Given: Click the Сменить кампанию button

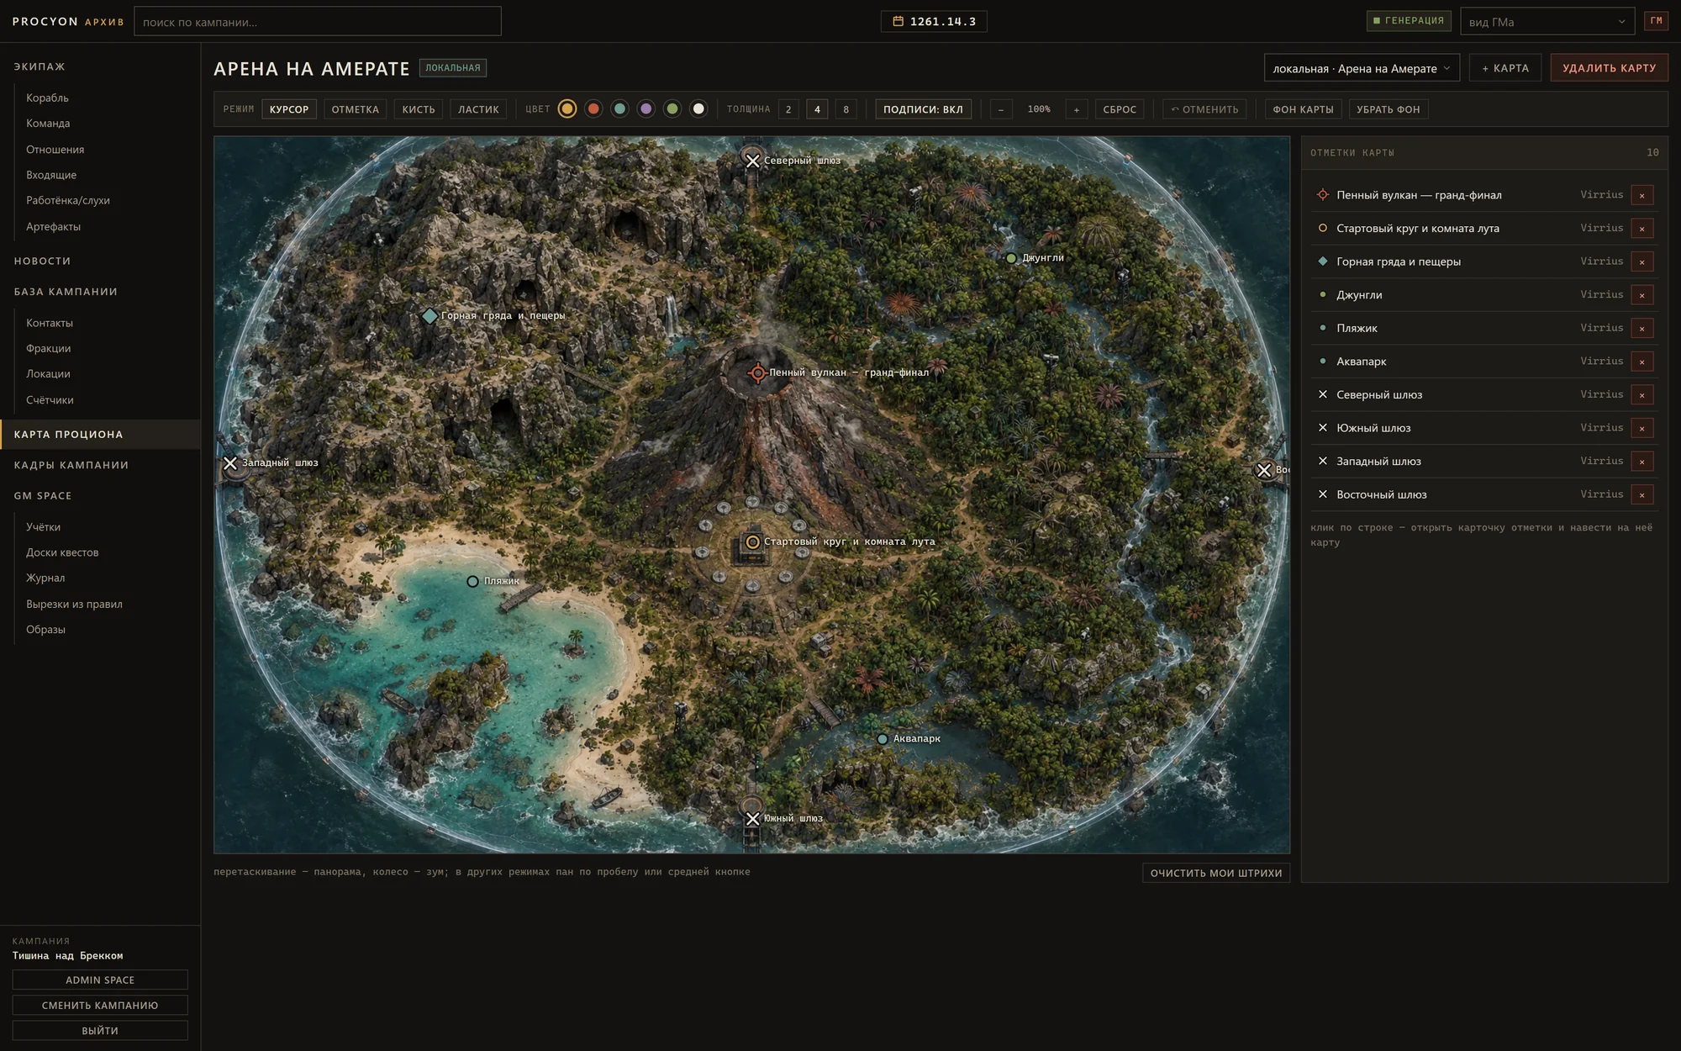Looking at the screenshot, I should click(100, 1006).
